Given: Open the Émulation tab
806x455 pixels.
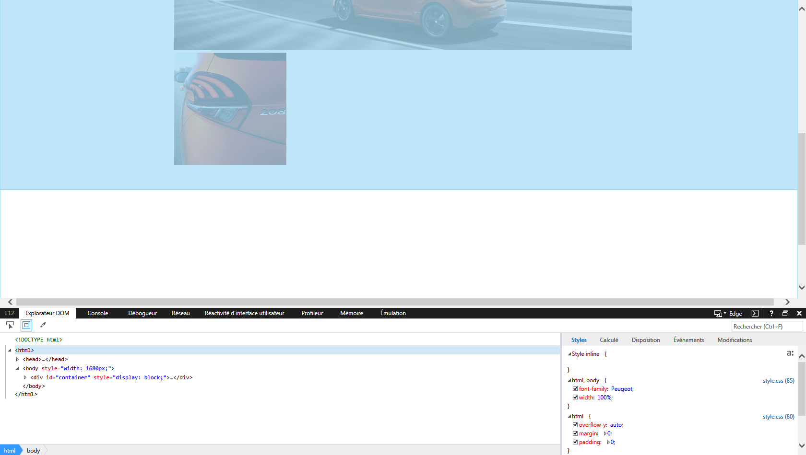Looking at the screenshot, I should (x=393, y=313).
